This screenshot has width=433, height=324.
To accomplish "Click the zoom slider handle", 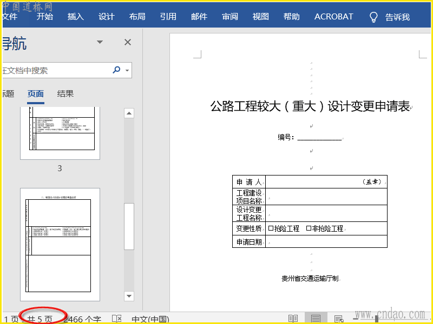I will (x=376, y=319).
